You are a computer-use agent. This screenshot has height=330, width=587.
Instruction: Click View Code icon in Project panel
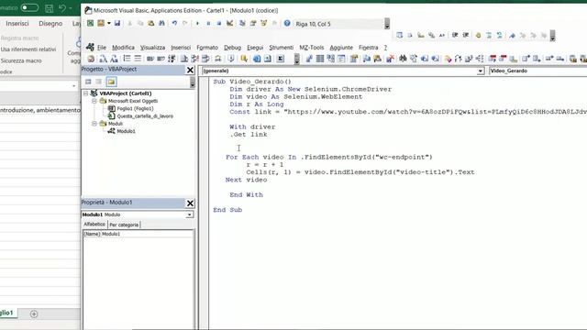(x=88, y=82)
